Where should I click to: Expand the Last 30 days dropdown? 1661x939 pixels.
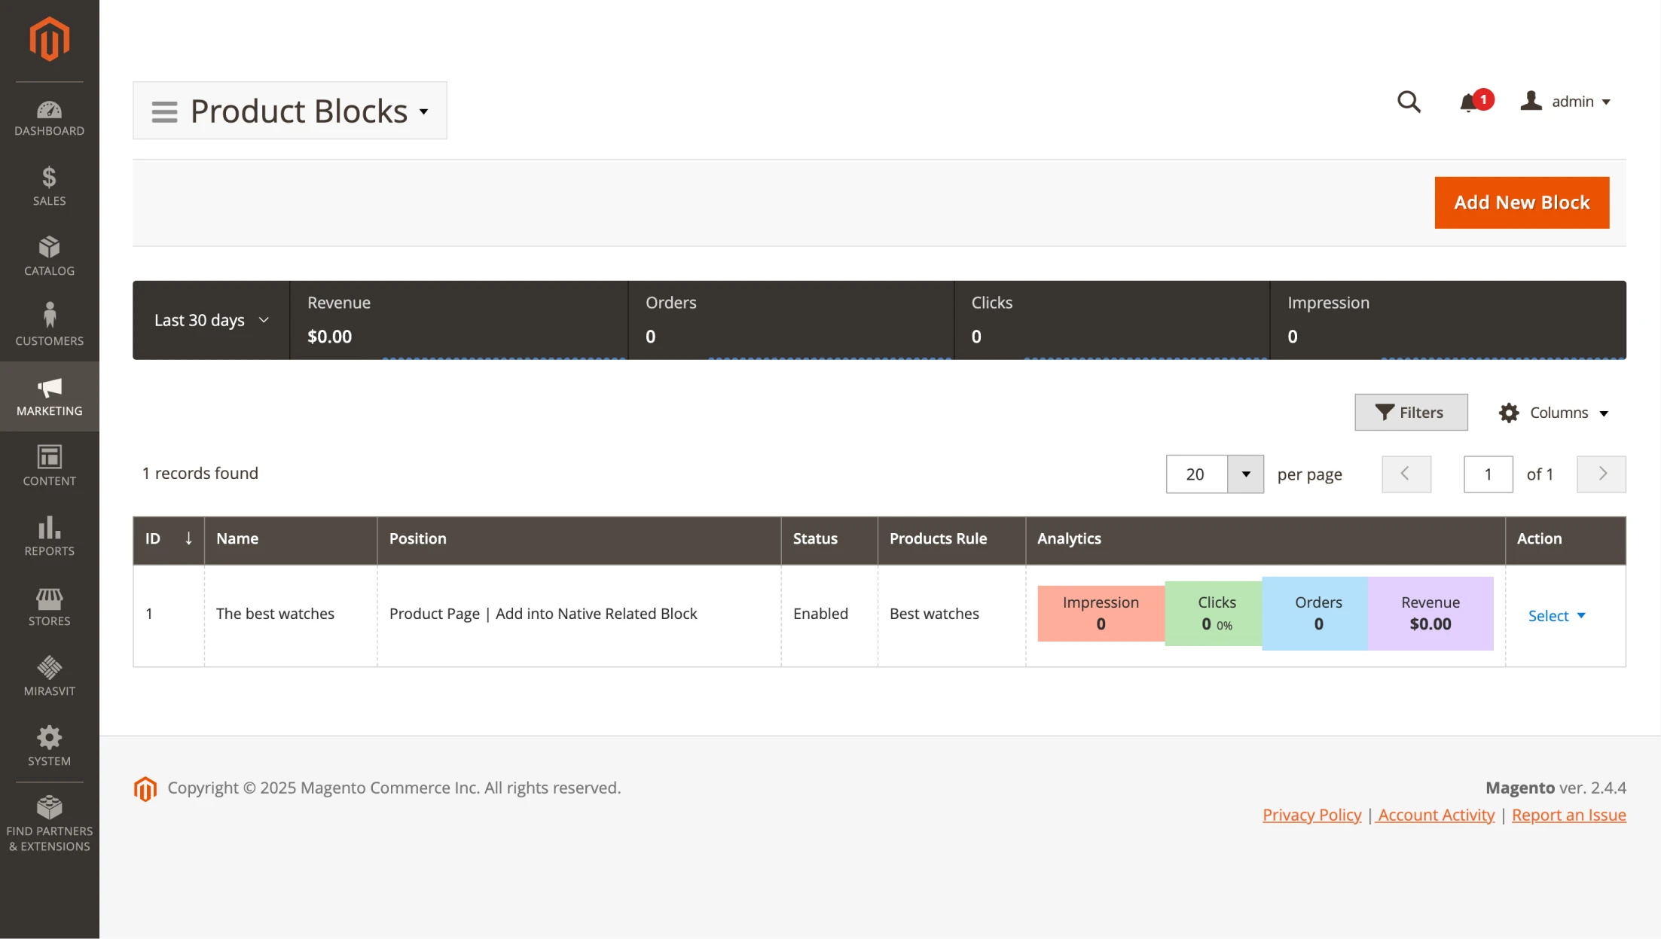pyautogui.click(x=211, y=320)
